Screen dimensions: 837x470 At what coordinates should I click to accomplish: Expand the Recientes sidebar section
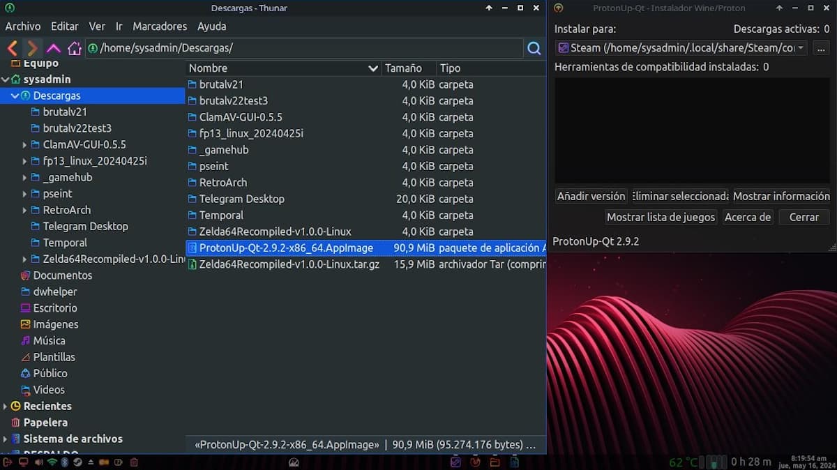(x=6, y=406)
